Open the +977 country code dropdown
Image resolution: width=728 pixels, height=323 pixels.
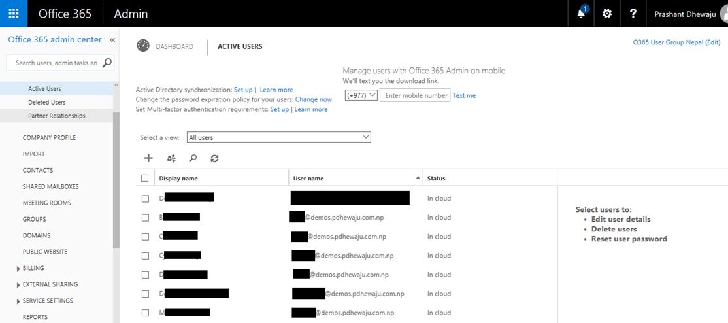click(x=361, y=95)
